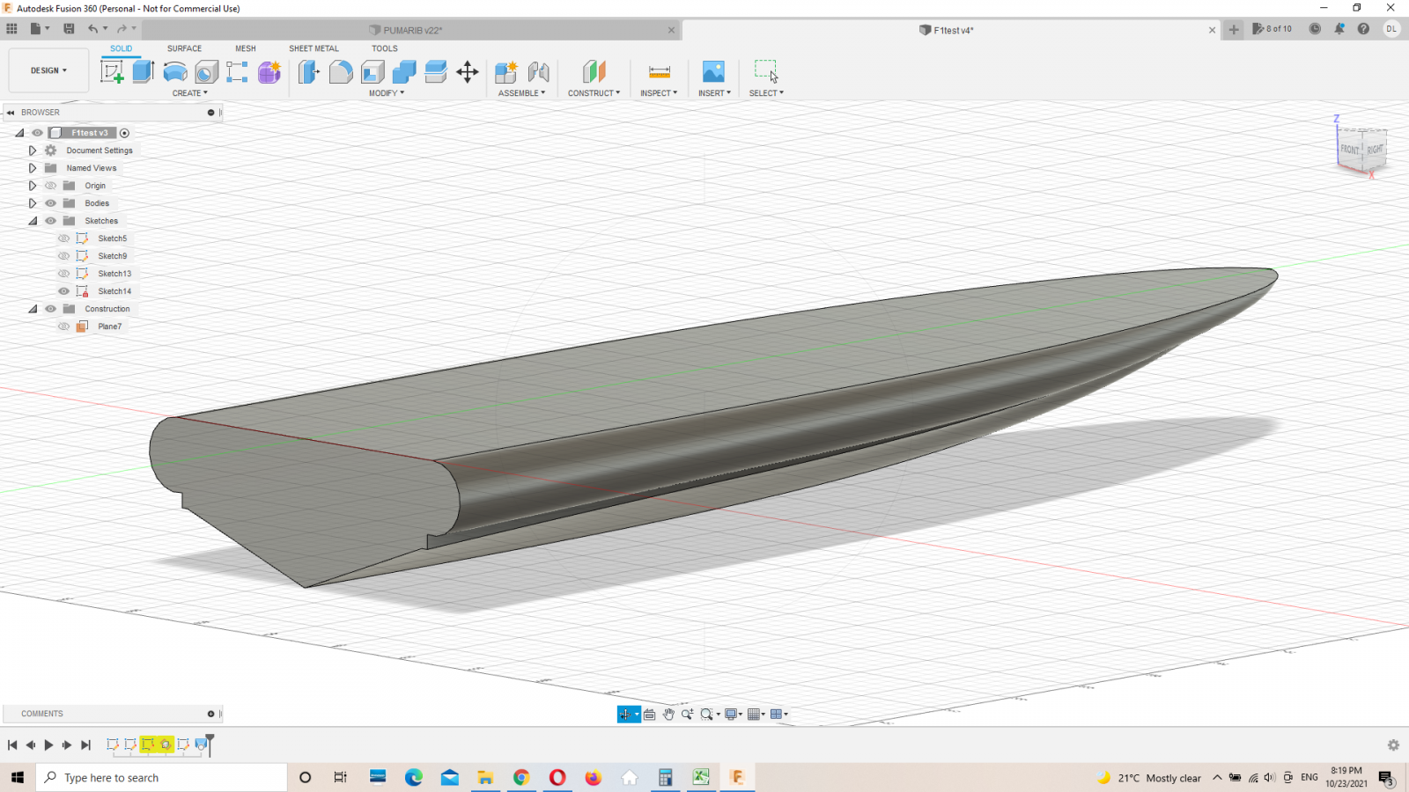Viewport: 1409px width, 792px height.
Task: Open timeline settings gear
Action: click(1393, 745)
